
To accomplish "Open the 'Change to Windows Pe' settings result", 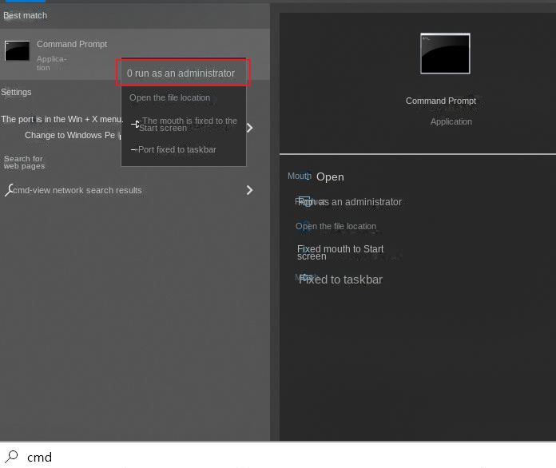I will (69, 135).
